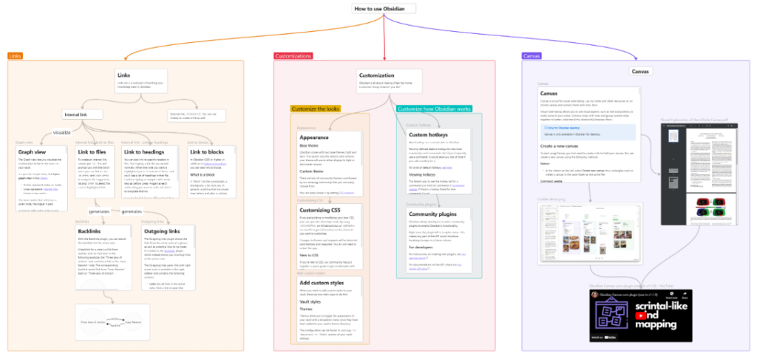Click the 'generates' label above Backlinks
This screenshot has height=356, width=757.
(x=99, y=211)
